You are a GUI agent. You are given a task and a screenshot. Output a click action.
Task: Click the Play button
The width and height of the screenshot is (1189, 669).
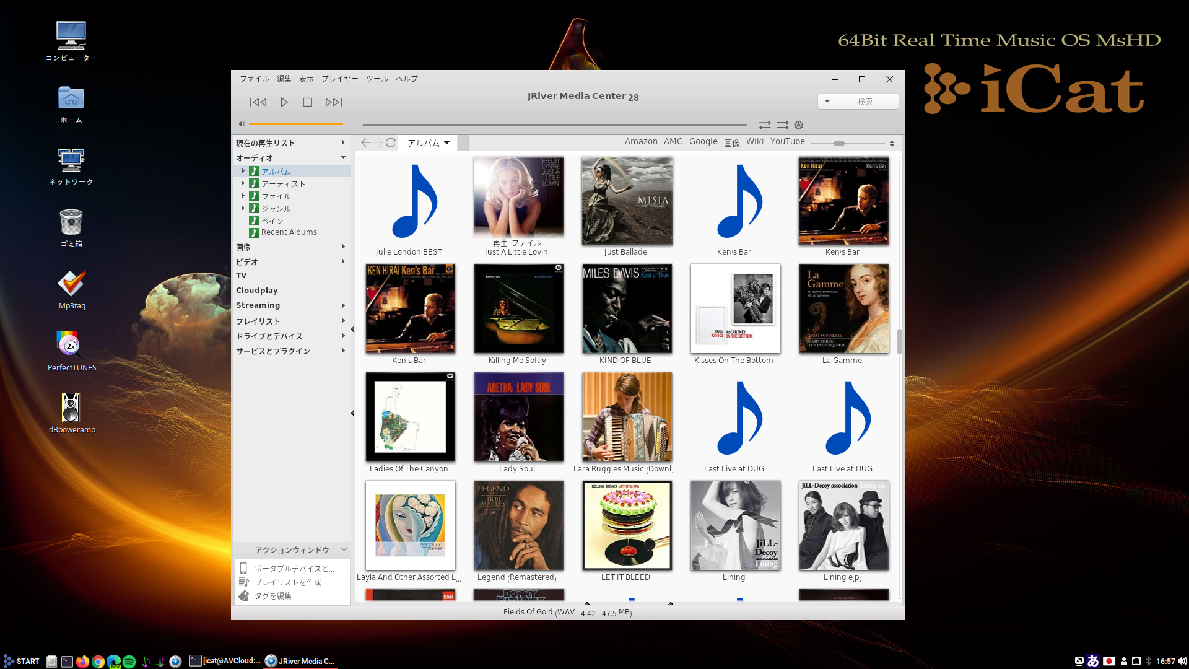(x=284, y=102)
